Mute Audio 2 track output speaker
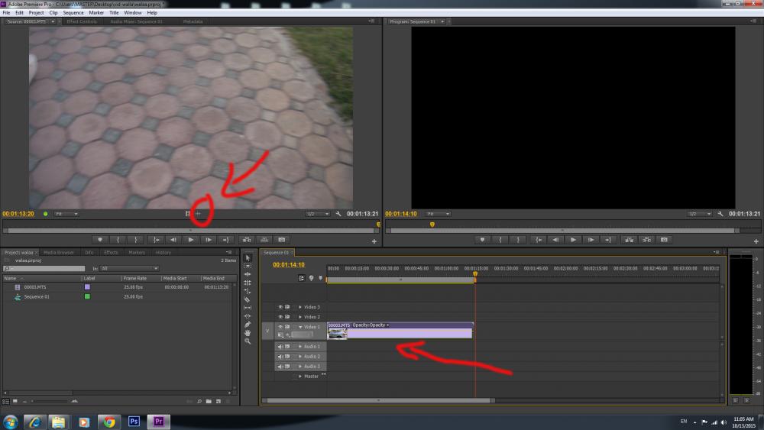The height and width of the screenshot is (430, 764). tap(280, 357)
